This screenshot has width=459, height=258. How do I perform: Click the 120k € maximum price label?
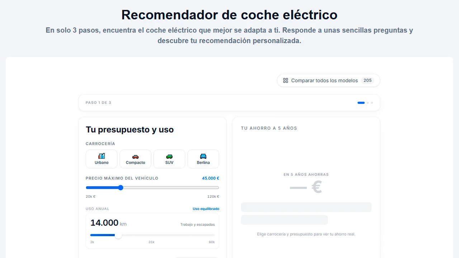(213, 196)
